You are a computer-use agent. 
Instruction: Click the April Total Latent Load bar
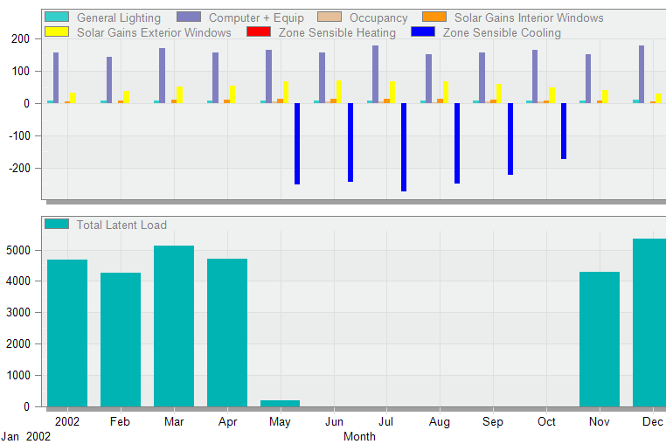[x=227, y=332]
